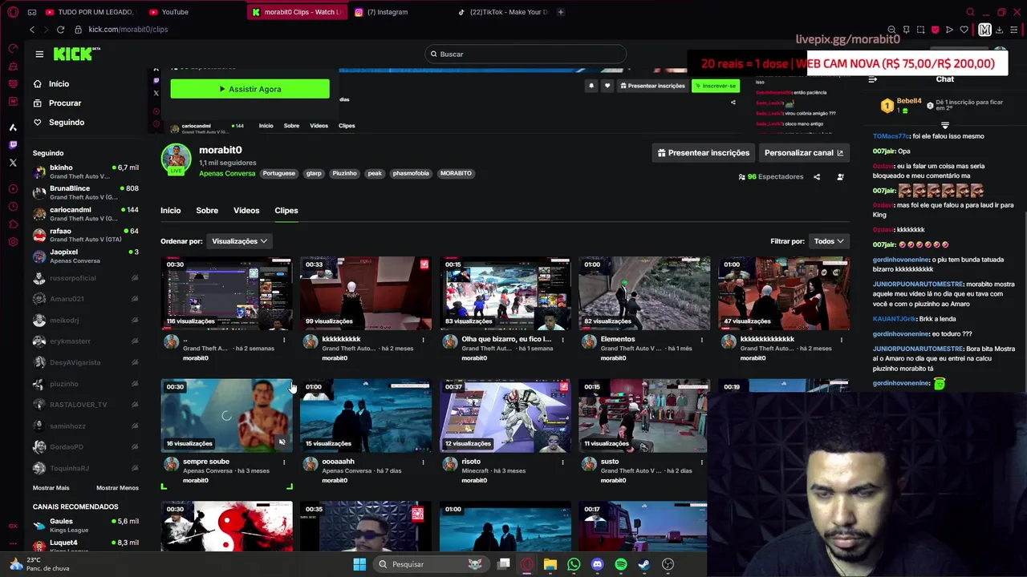
Task: Open the Visualizações sort dropdown
Action: [239, 241]
